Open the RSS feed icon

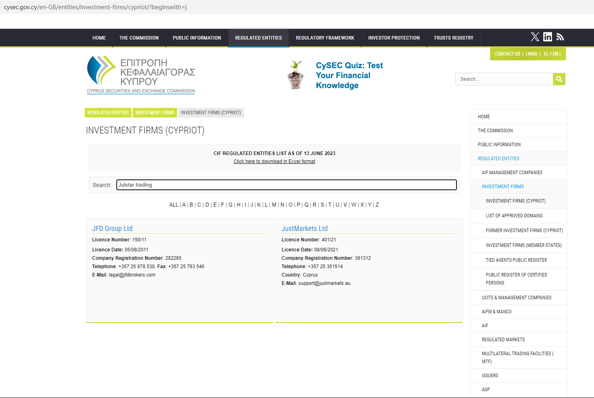(560, 37)
